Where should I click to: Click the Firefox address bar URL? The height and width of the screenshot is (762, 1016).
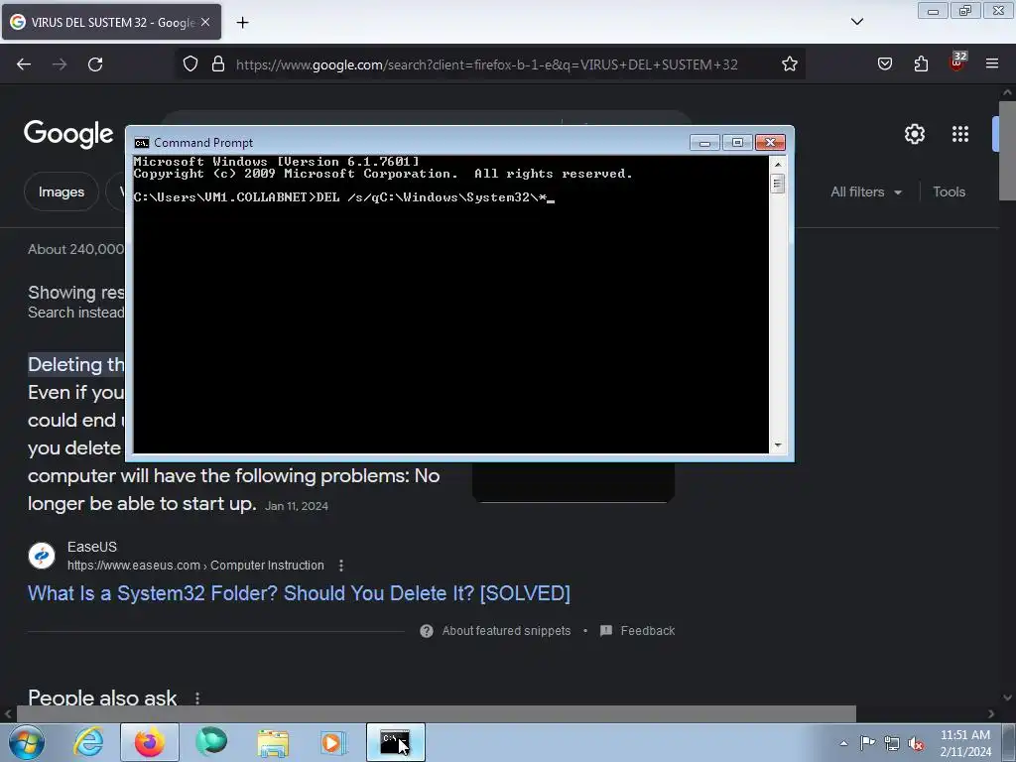coord(486,64)
